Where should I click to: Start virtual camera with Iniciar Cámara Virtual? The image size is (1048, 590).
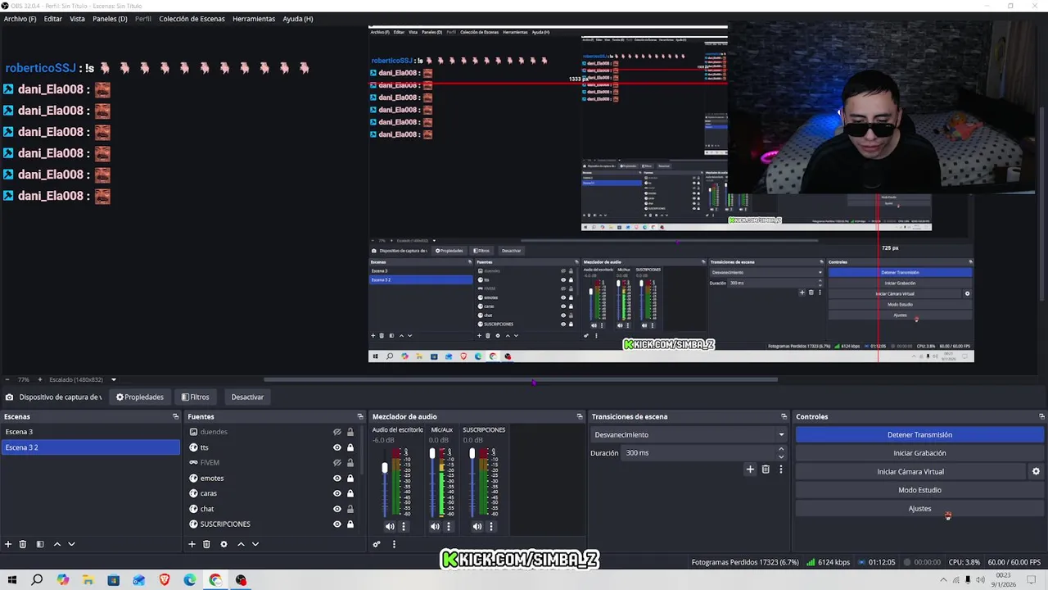[x=910, y=472]
